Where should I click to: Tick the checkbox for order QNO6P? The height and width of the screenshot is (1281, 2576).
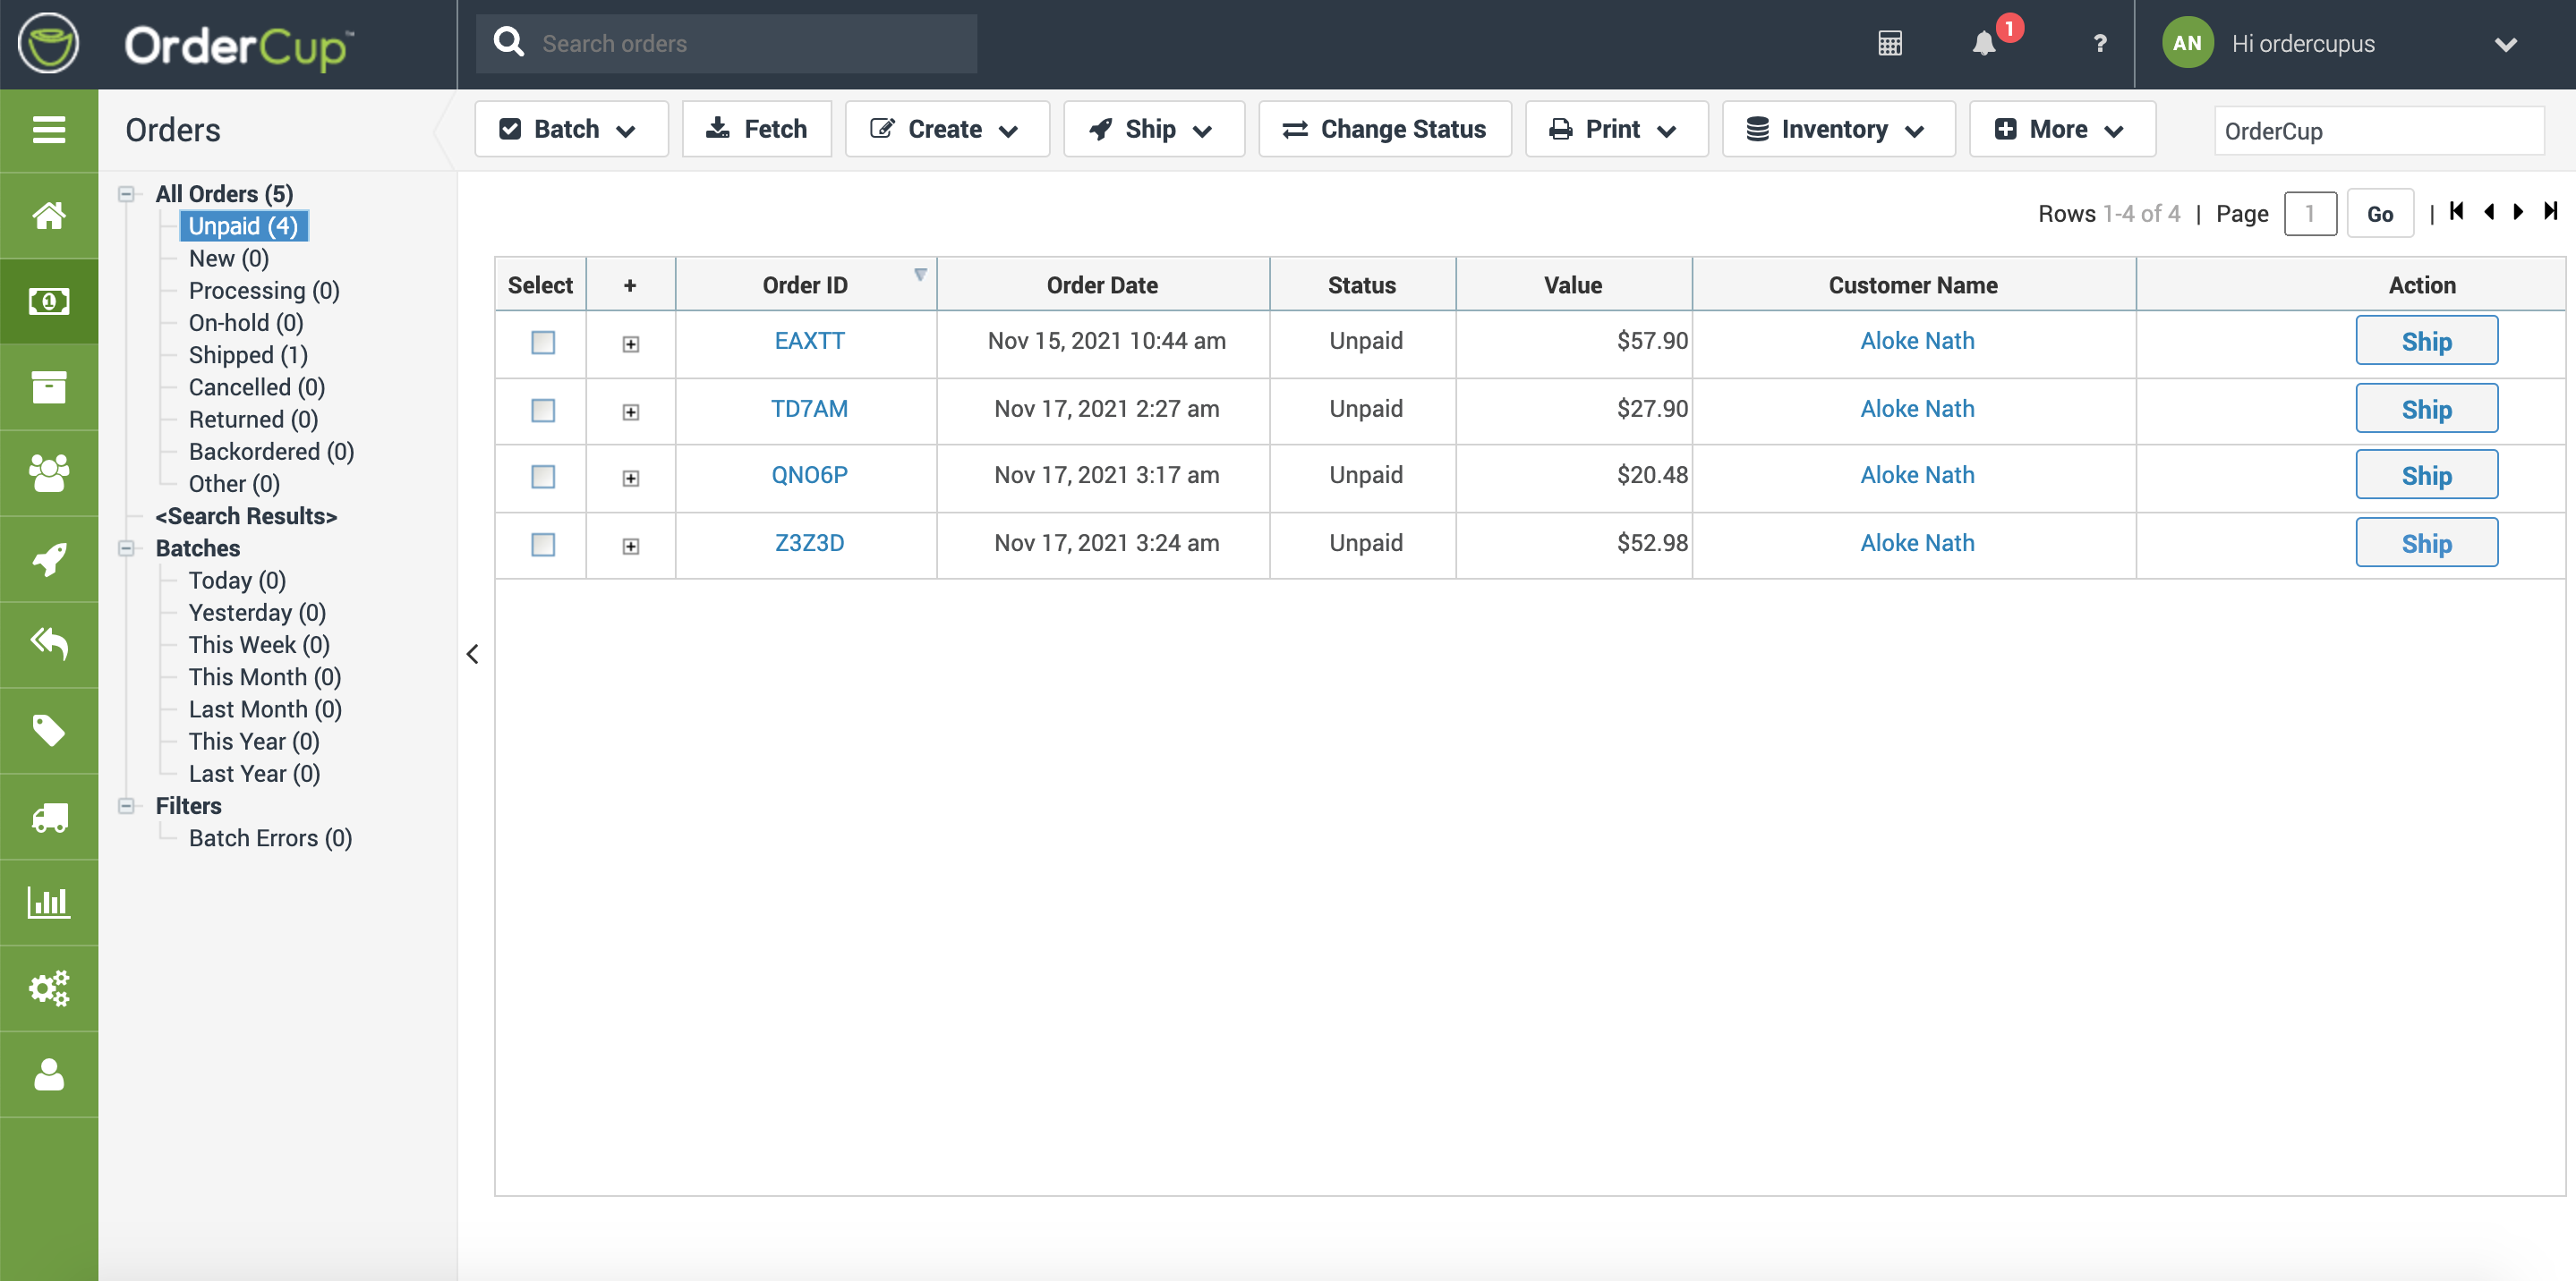(543, 477)
